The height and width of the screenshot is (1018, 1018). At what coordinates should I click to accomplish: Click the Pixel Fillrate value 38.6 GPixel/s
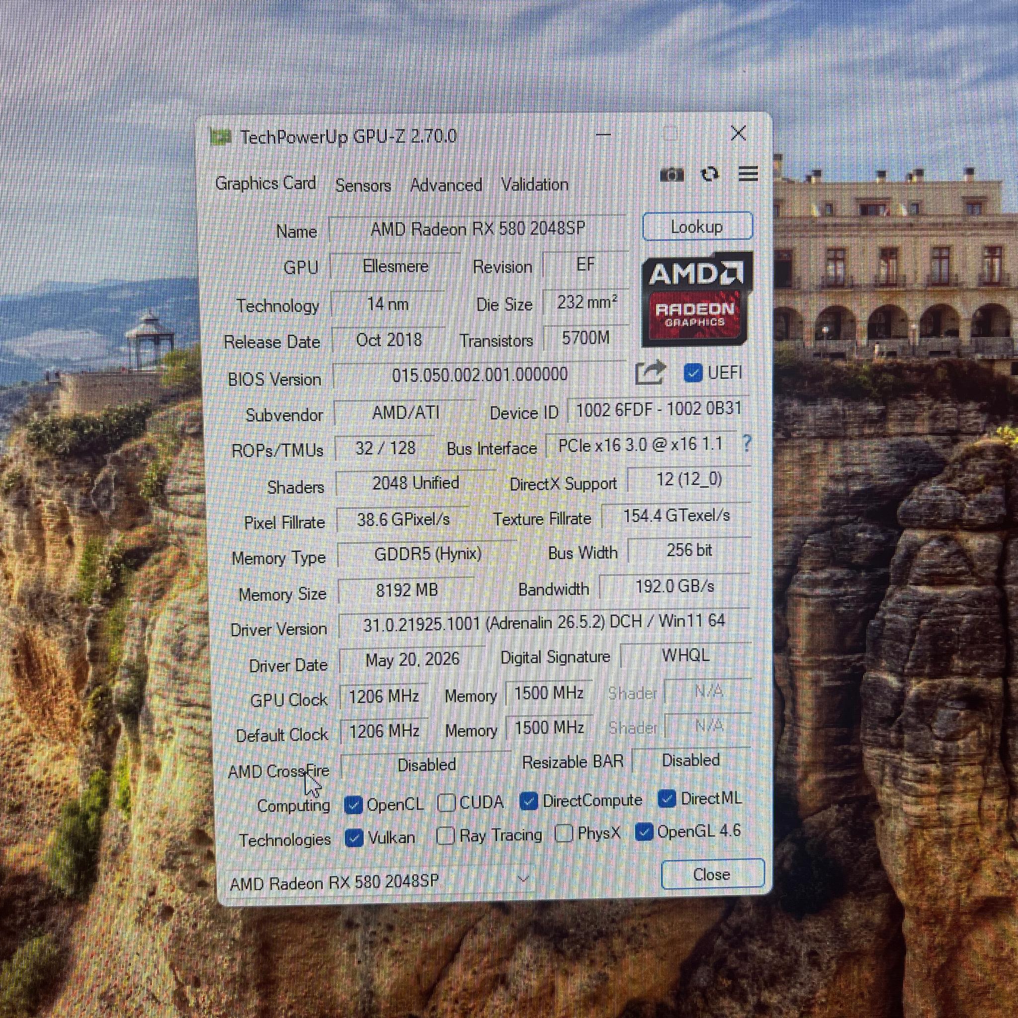click(403, 519)
